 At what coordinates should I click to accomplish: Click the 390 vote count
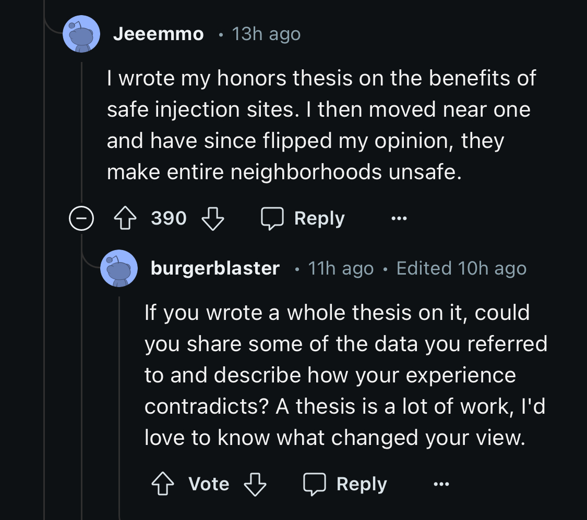169,218
